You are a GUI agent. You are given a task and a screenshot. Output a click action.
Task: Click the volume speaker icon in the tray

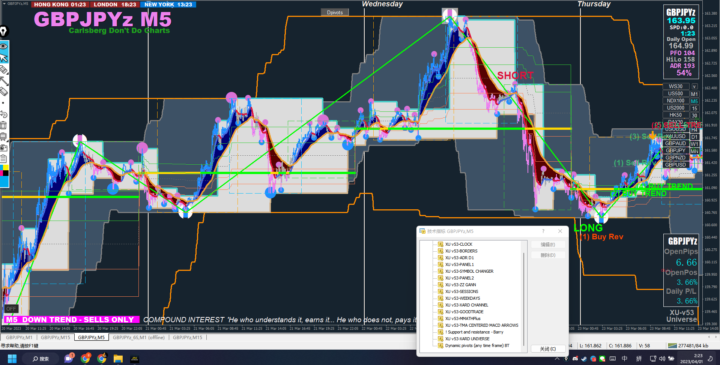662,359
